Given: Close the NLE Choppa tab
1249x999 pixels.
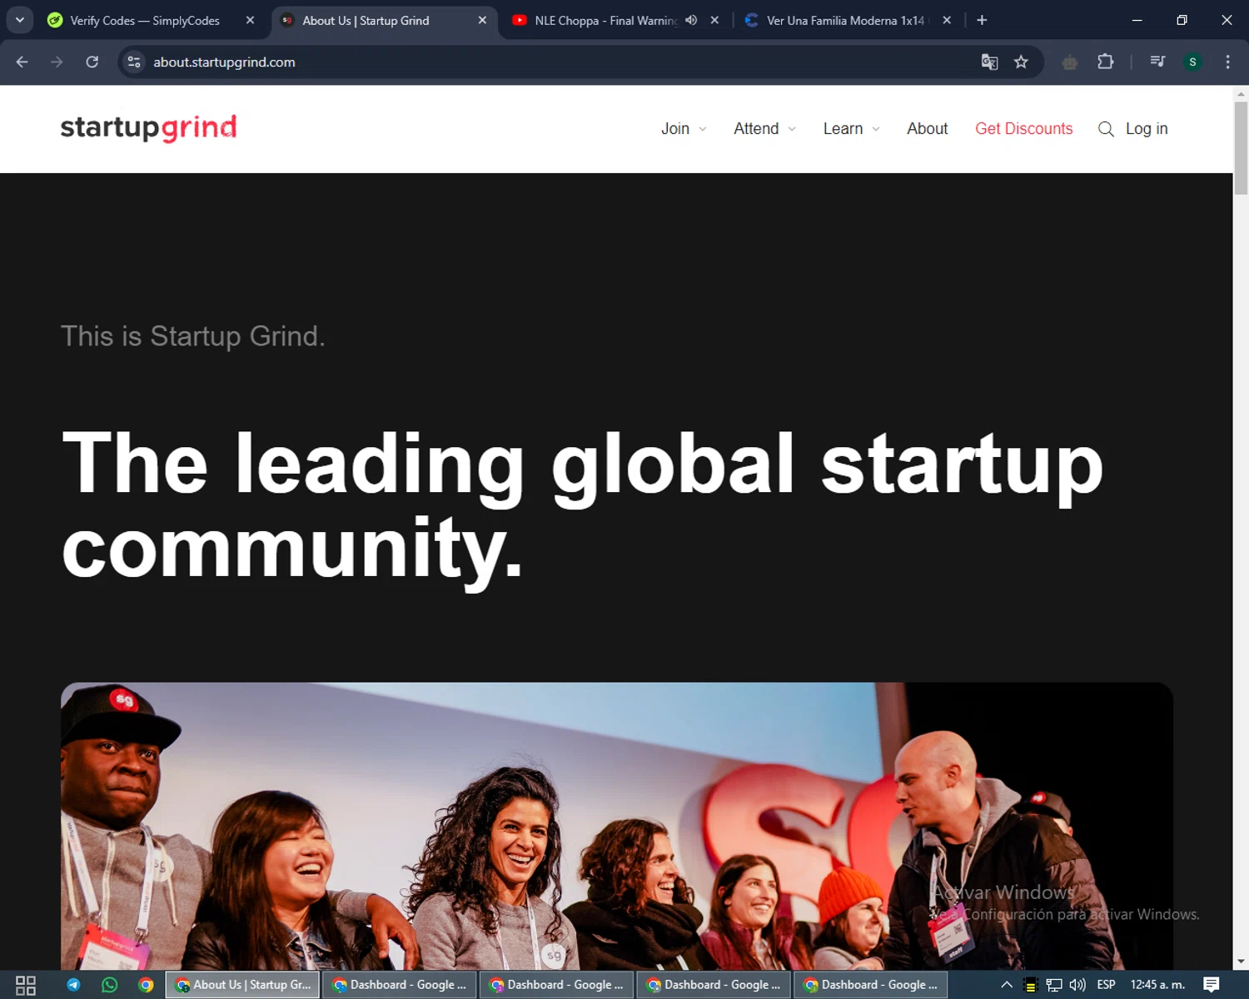Looking at the screenshot, I should (x=714, y=20).
